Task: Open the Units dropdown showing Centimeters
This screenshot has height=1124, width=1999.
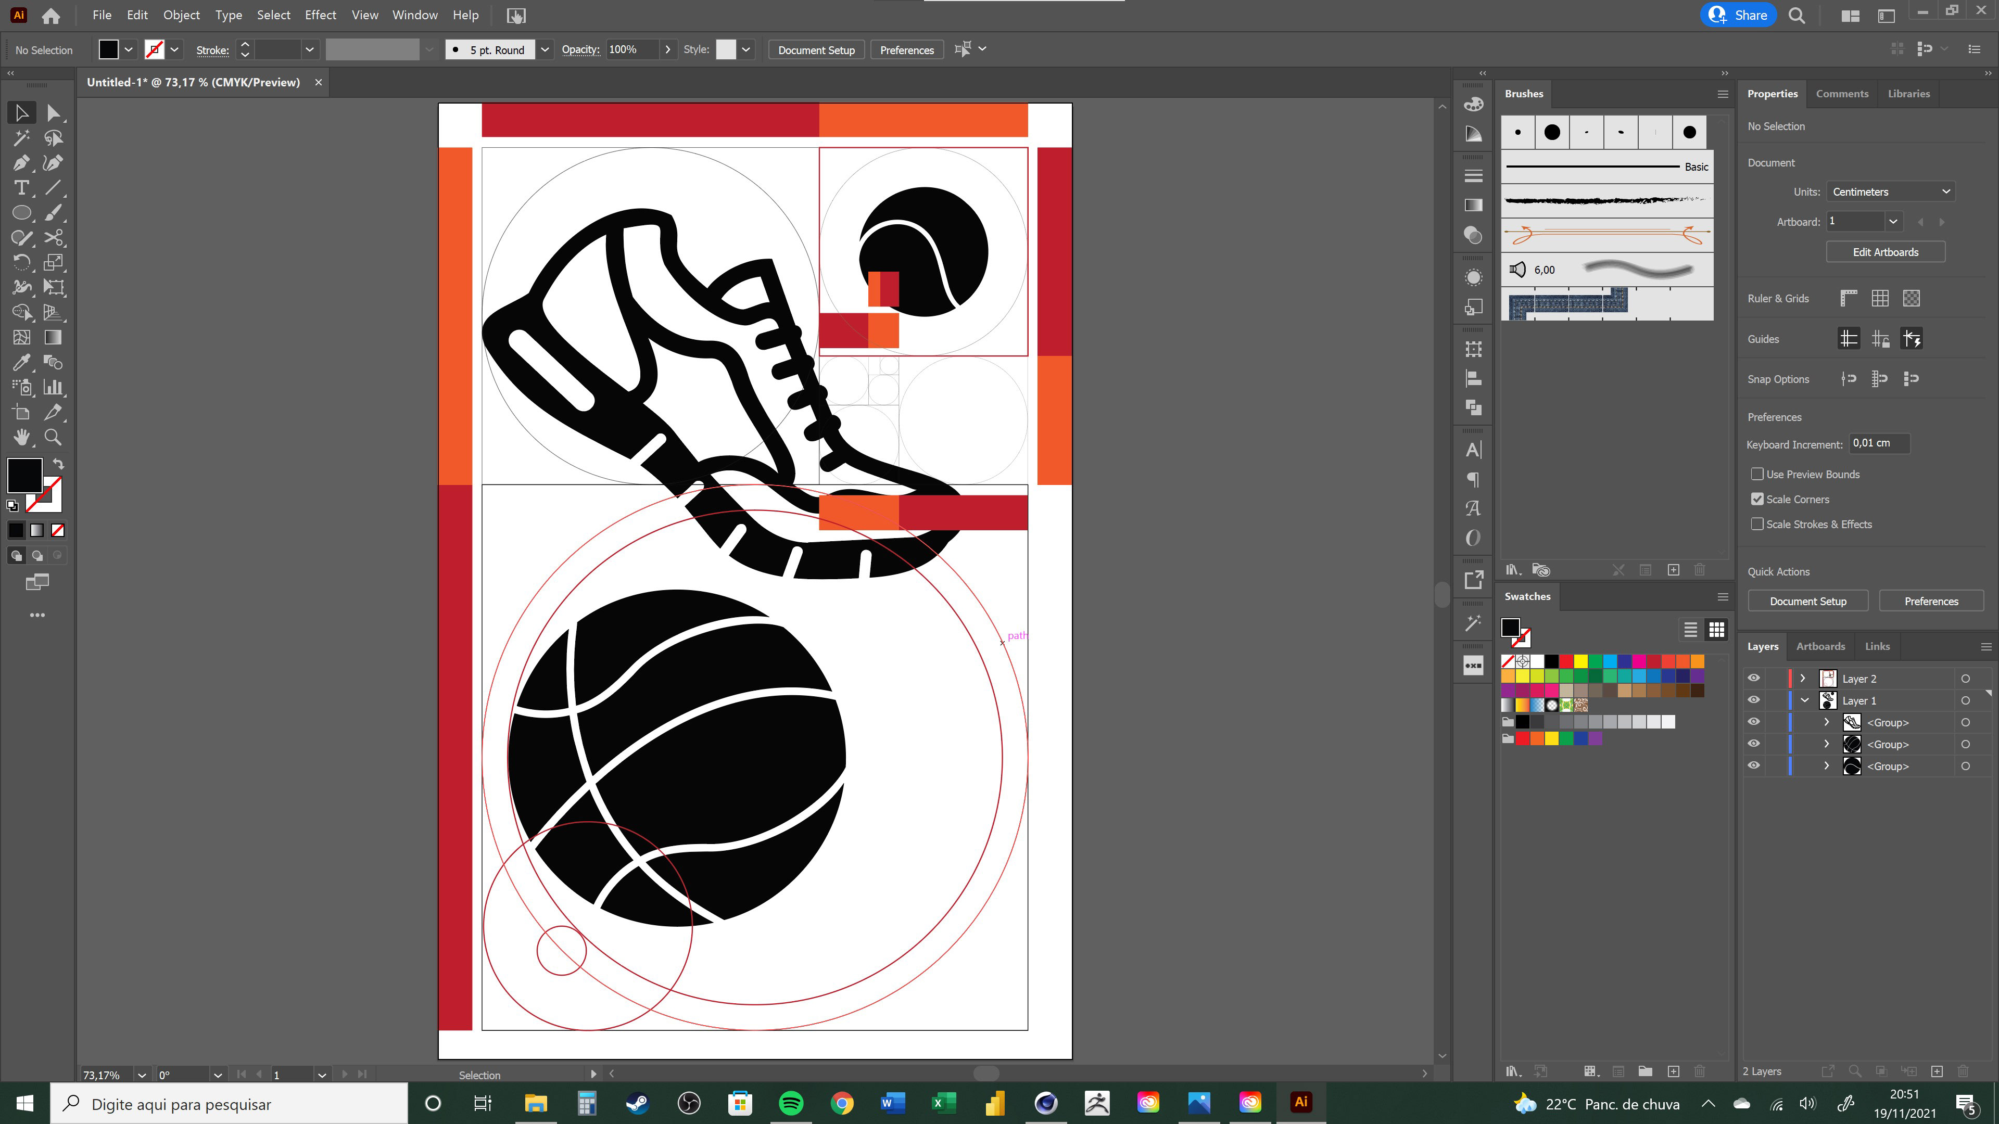Action: point(1890,191)
